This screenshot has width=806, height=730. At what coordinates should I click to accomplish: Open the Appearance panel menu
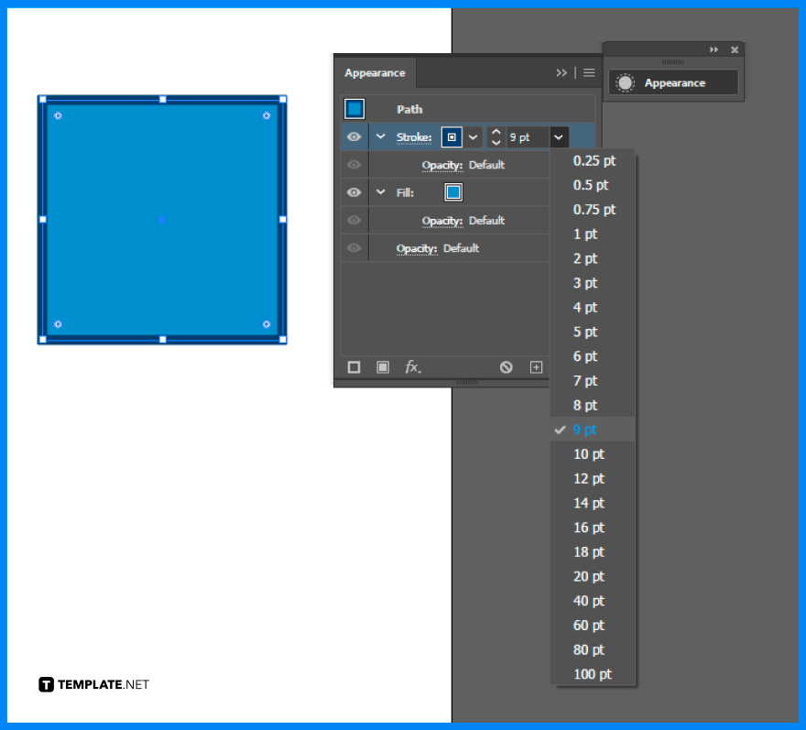[x=589, y=71]
